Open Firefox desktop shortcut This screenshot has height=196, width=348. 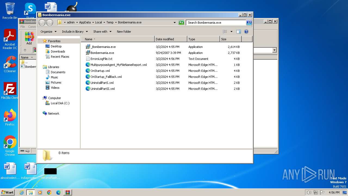tap(10, 117)
